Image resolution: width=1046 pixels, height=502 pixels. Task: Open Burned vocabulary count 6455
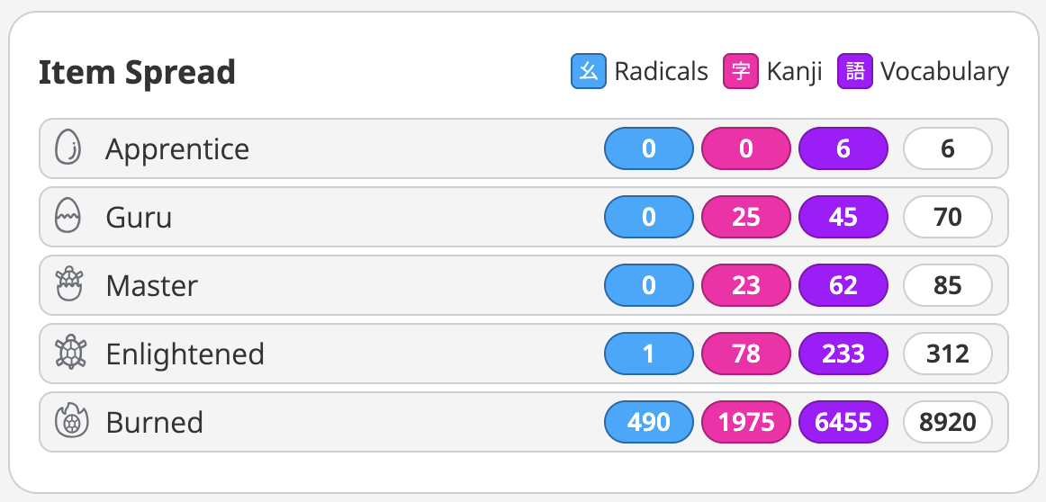coord(843,422)
